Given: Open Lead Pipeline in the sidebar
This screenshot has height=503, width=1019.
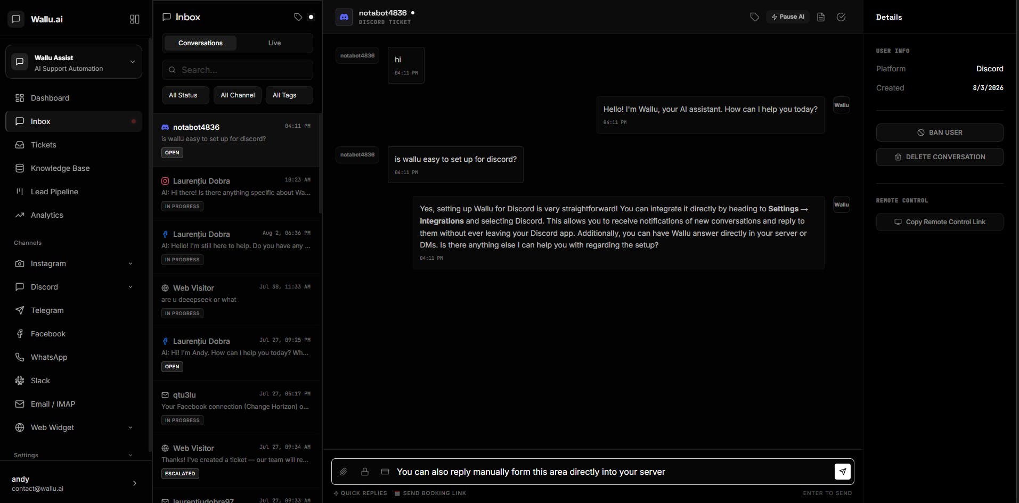Looking at the screenshot, I should (x=74, y=192).
